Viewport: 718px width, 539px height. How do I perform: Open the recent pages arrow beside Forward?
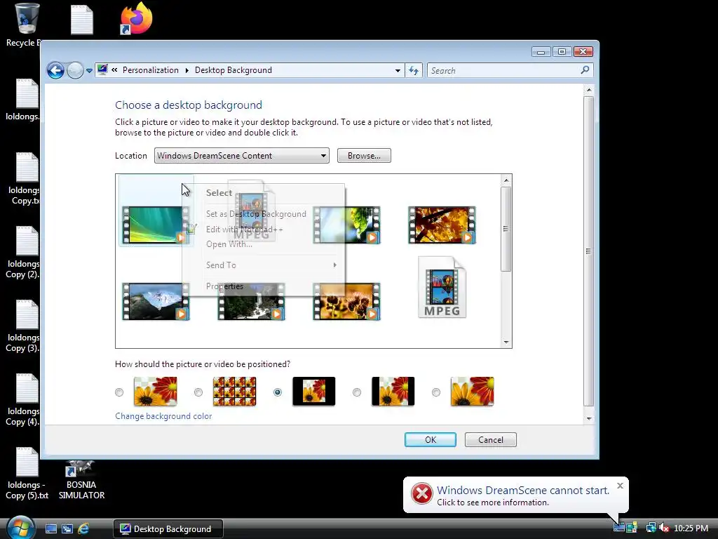[x=89, y=71]
